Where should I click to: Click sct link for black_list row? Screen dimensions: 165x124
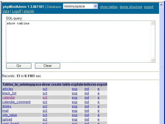(45, 93)
